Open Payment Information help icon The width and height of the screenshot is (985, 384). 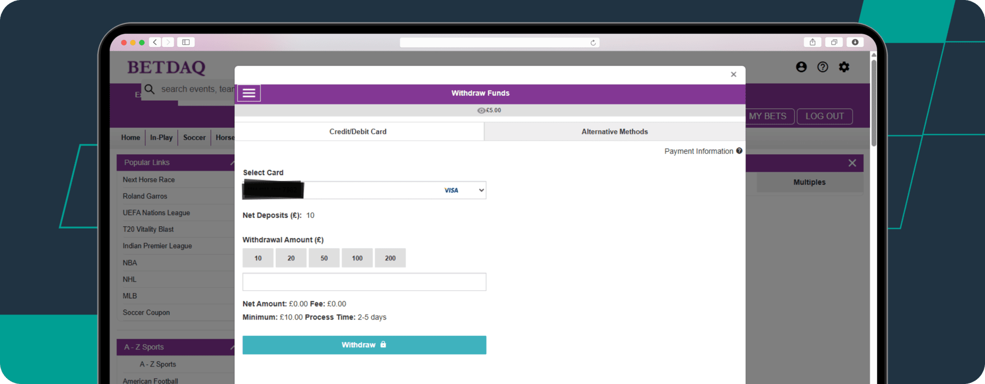tap(739, 151)
